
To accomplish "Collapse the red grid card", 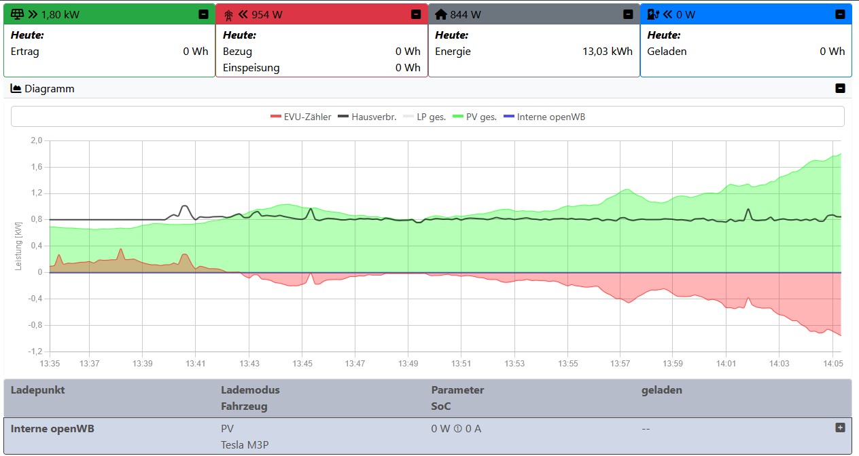I will pos(416,14).
